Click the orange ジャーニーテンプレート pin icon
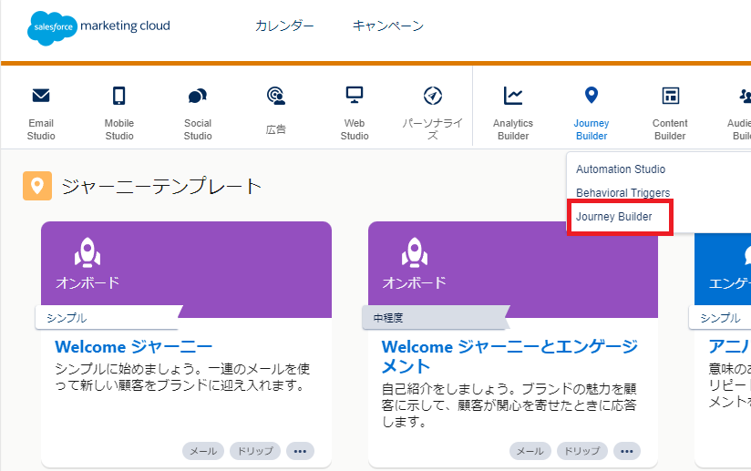This screenshot has height=471, width=751. (x=37, y=186)
